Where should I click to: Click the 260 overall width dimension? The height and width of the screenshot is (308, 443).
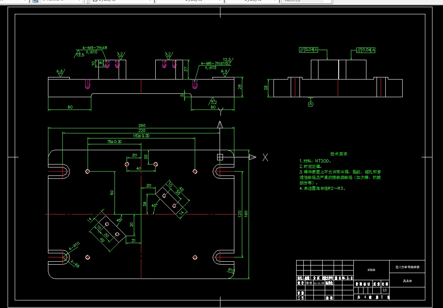tap(141, 125)
